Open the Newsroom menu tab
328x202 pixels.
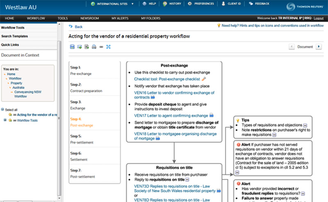pos(90,18)
